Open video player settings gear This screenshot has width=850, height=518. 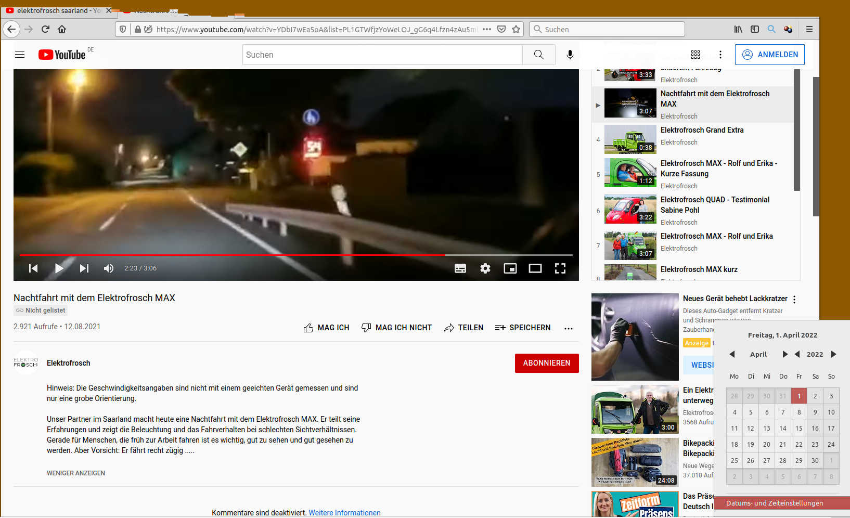point(485,268)
